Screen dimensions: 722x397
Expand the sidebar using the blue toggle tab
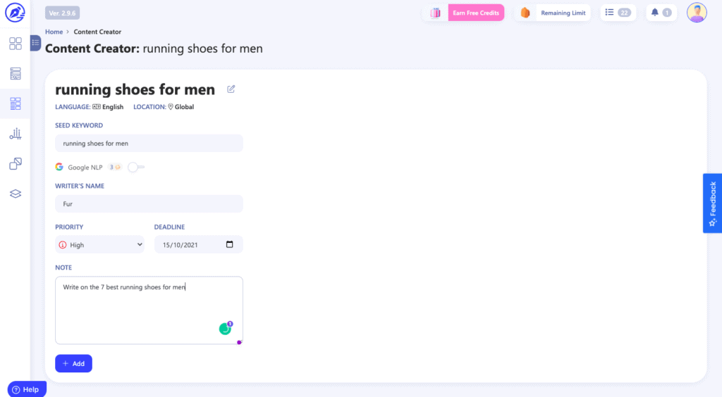pyautogui.click(x=35, y=43)
